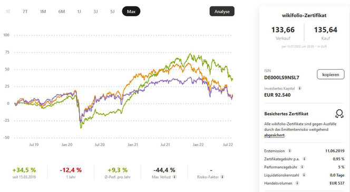The image size is (350, 192).
Task: Select the 7T time range
Action: pyautogui.click(x=25, y=12)
